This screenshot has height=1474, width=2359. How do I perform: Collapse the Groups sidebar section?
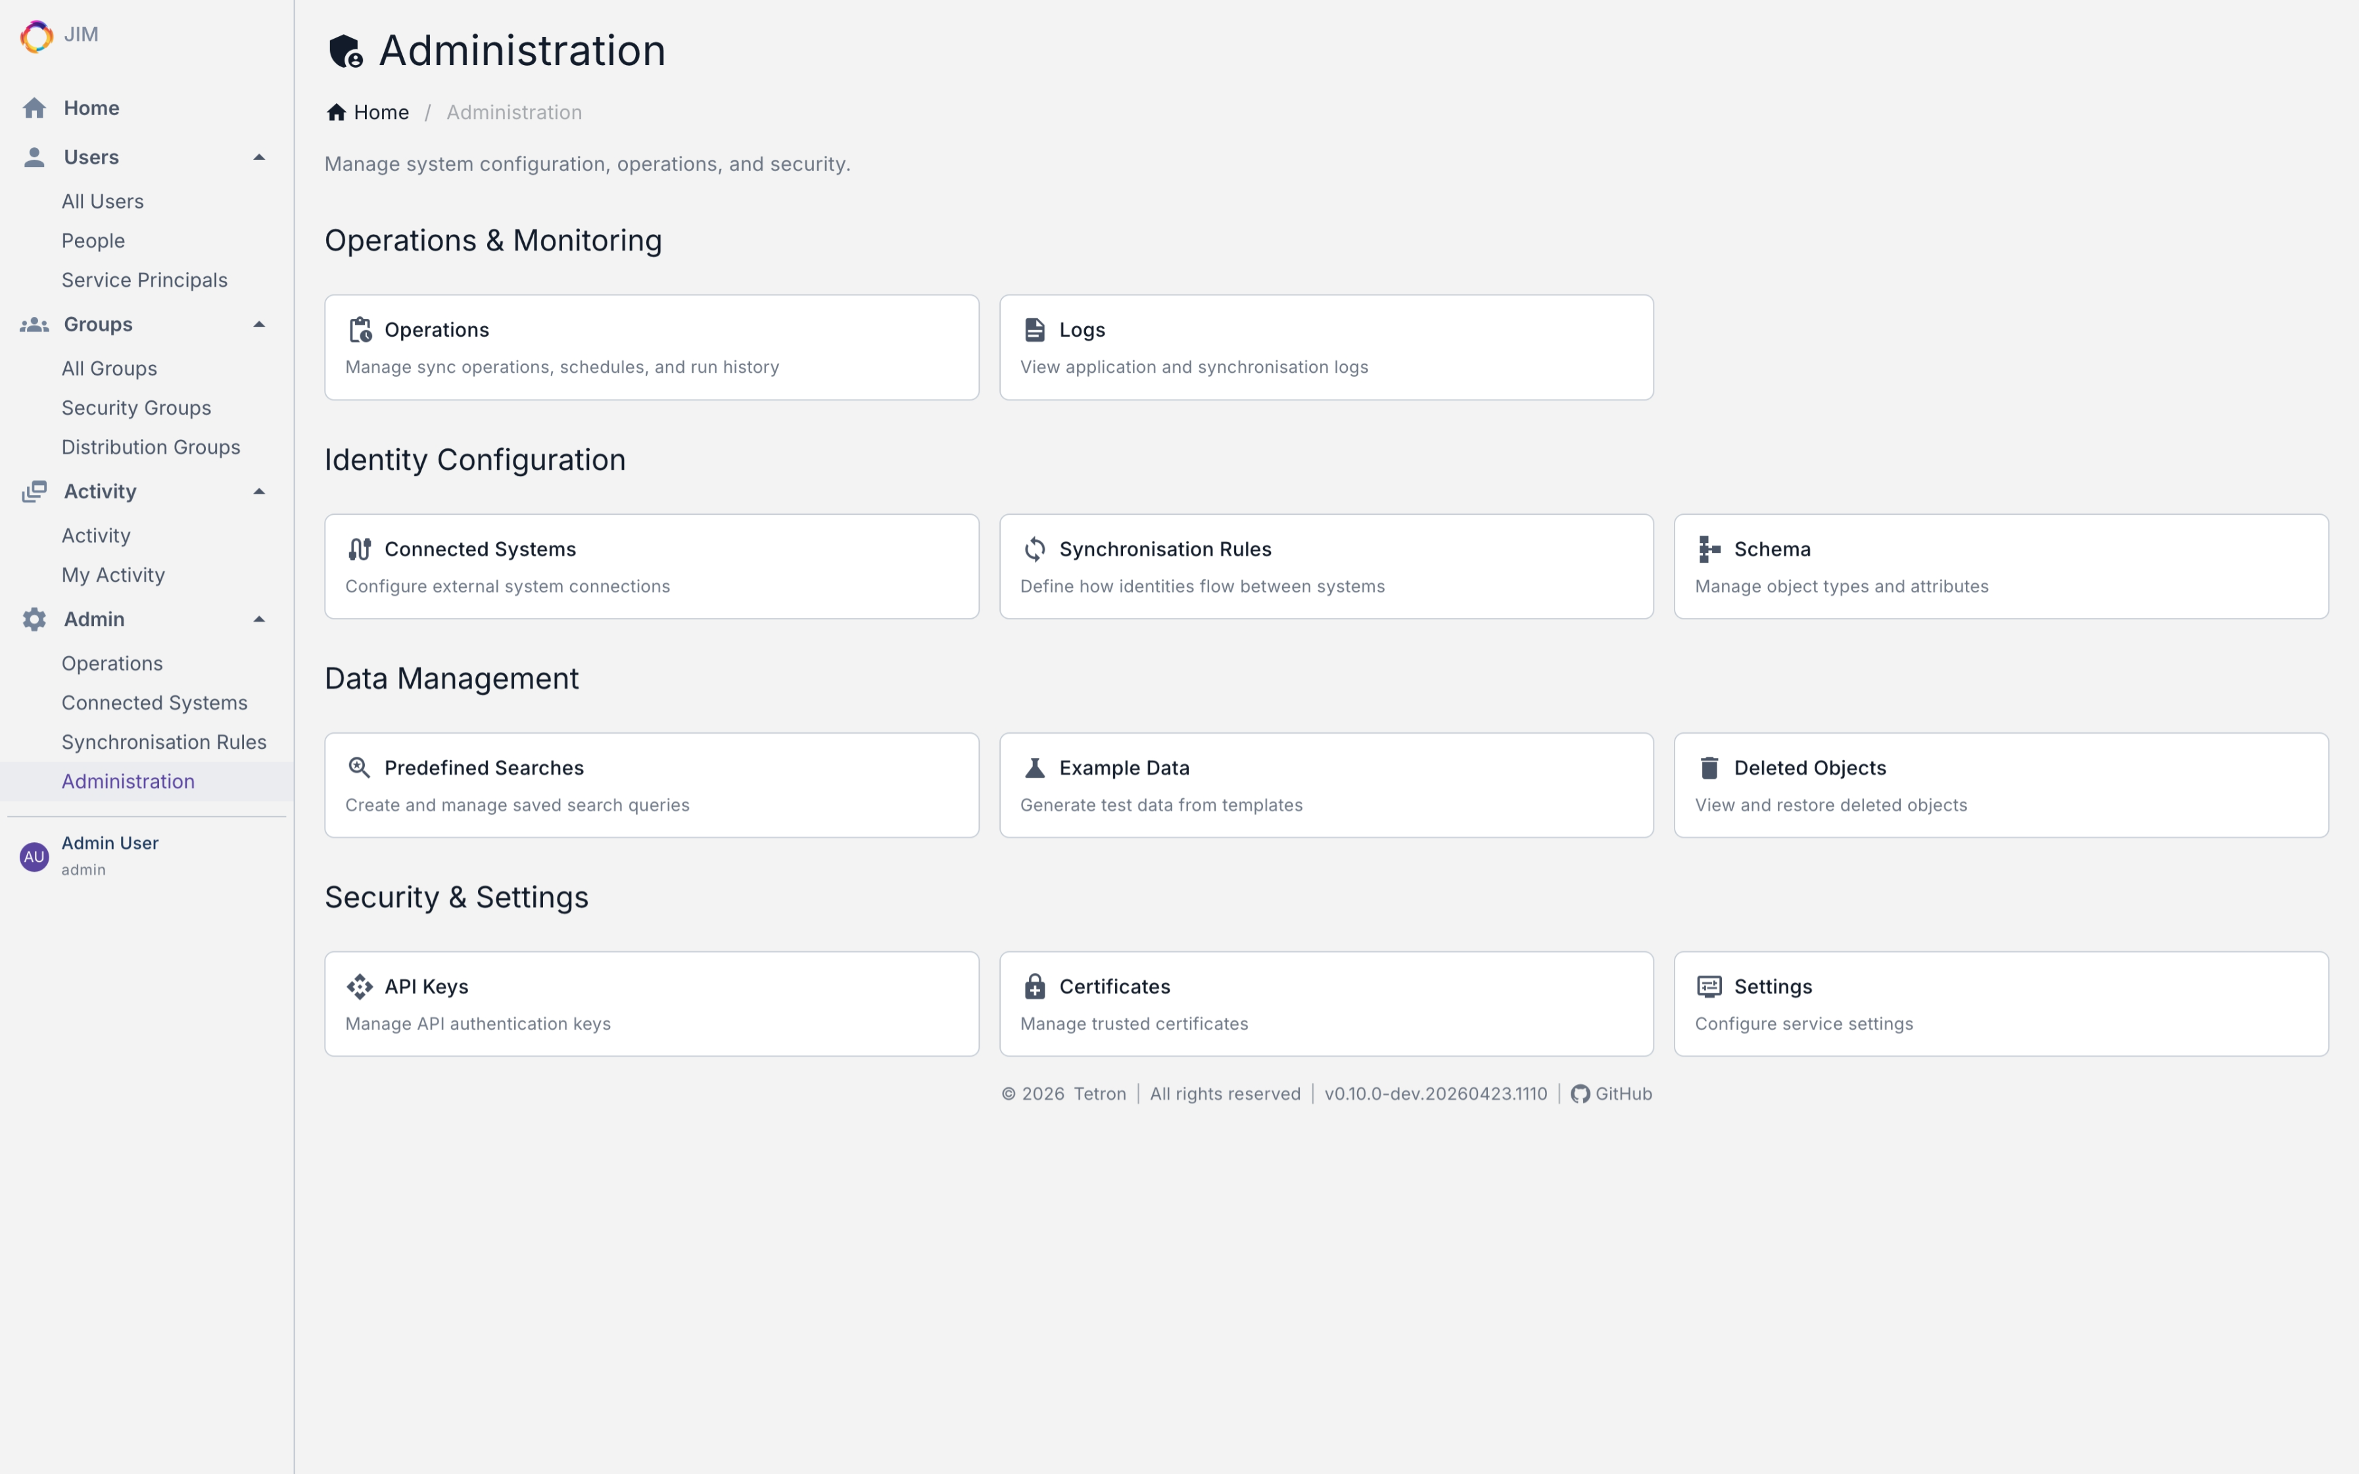[259, 325]
